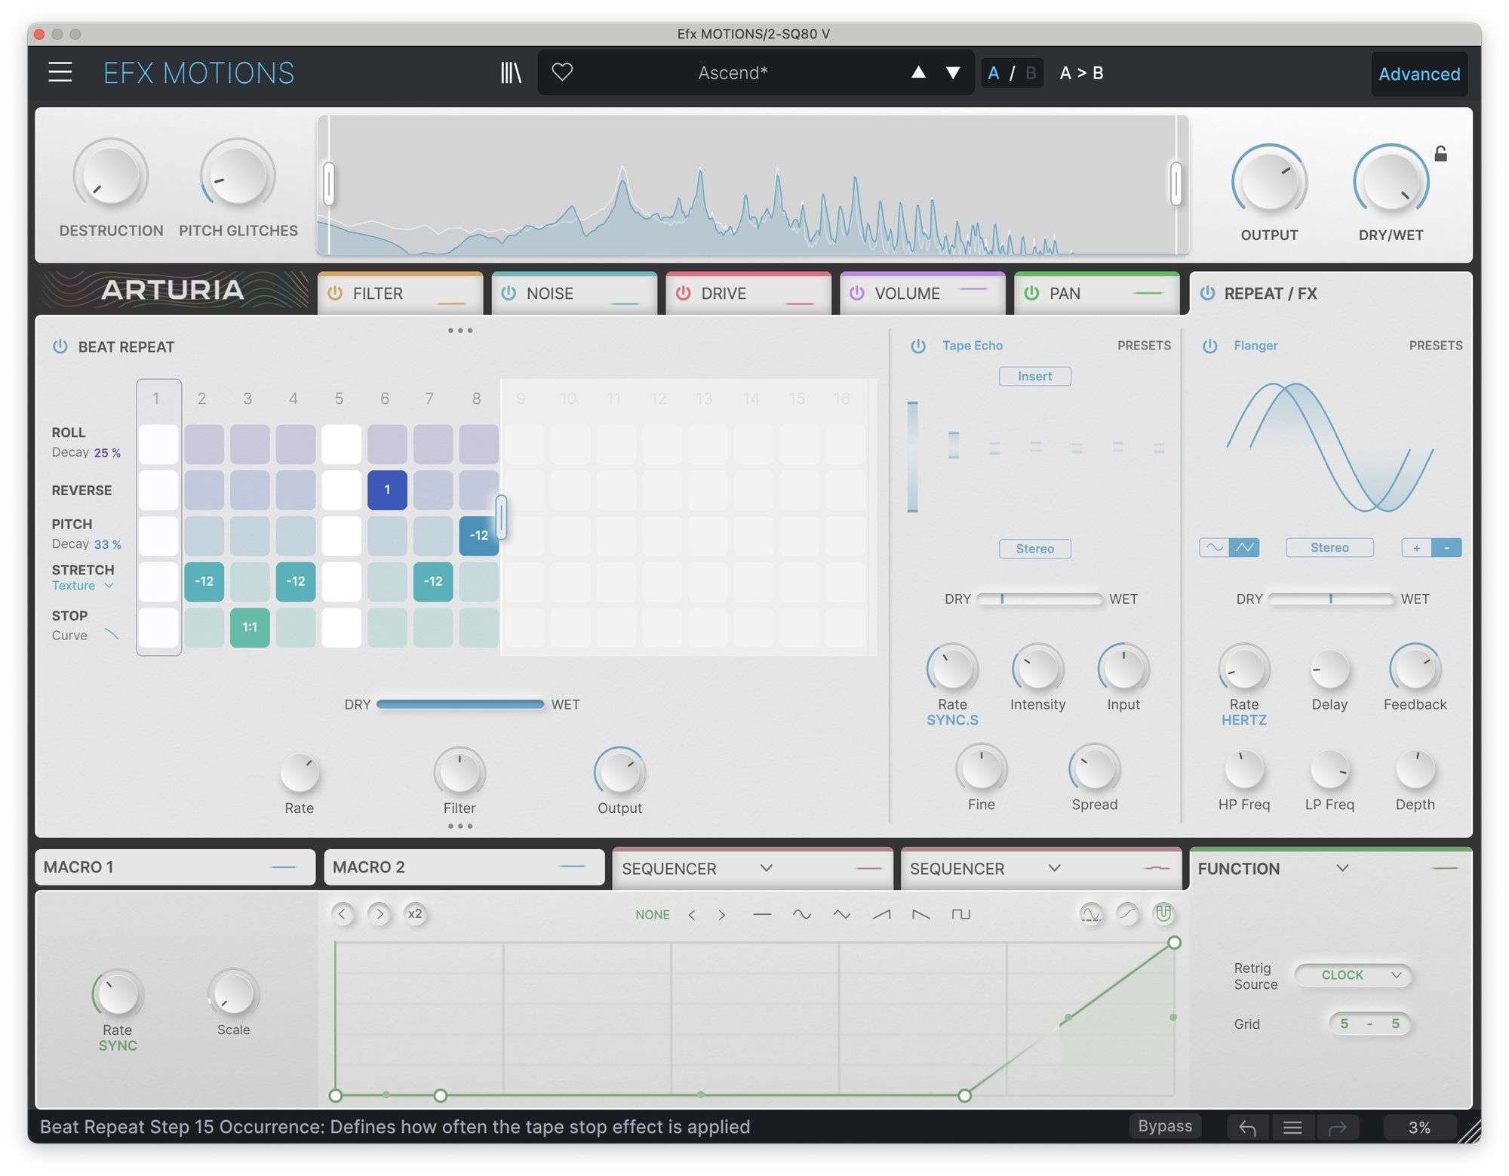Toggle the Drive module power button

[x=683, y=293]
